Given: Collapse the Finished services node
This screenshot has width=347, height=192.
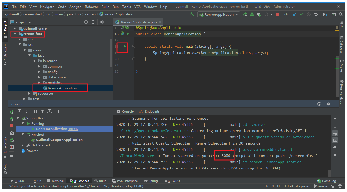Looking at the screenshot, I should click(23, 135).
